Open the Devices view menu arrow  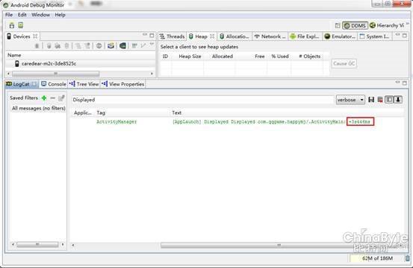tap(152, 45)
